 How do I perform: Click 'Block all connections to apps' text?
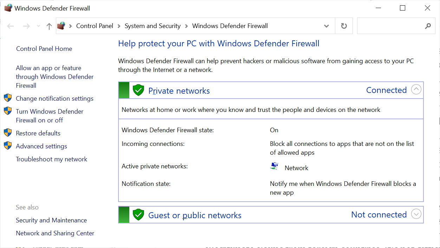pyautogui.click(x=342, y=148)
